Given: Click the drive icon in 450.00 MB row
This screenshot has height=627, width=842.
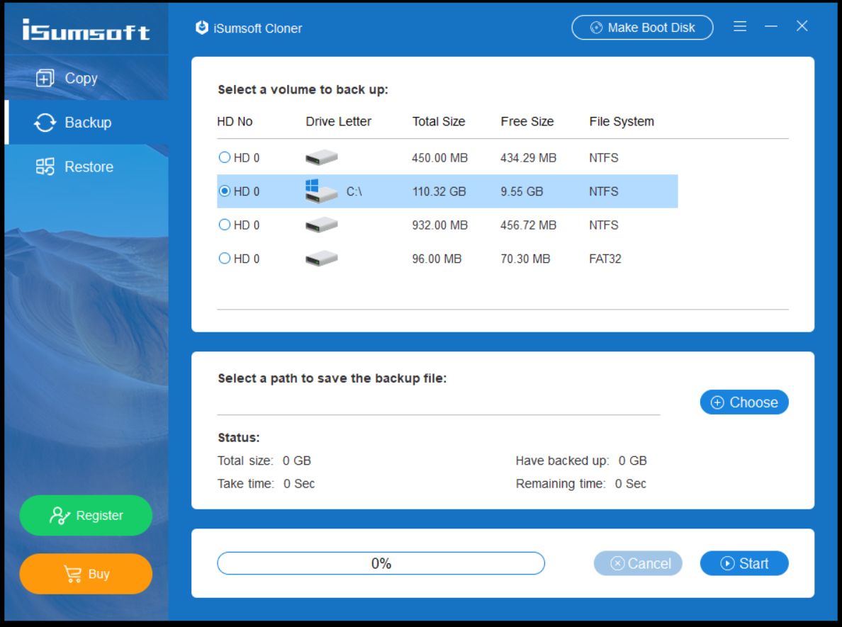Looking at the screenshot, I should 322,158.
